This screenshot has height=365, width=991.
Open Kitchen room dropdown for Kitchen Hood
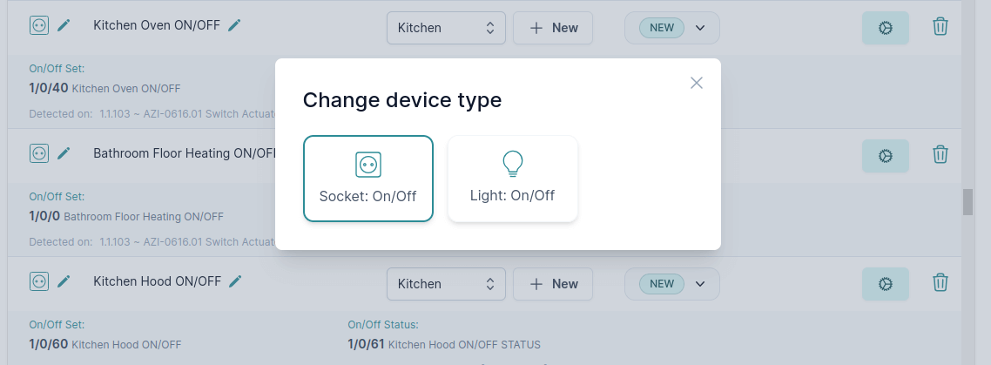[446, 284]
